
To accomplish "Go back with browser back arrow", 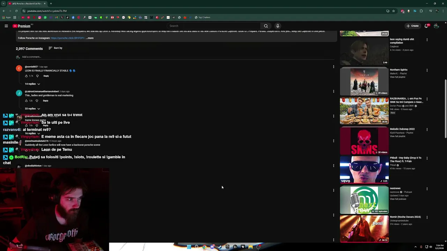I will click(x=4, y=11).
